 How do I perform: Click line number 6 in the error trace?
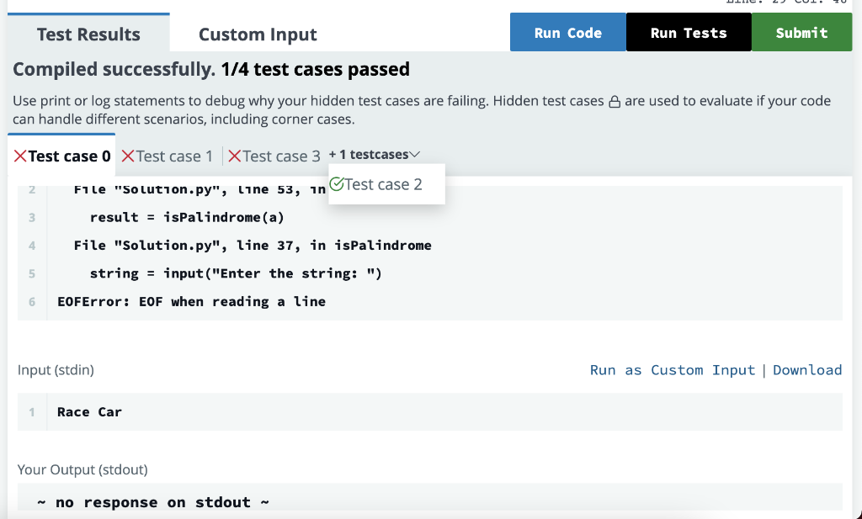(31, 301)
